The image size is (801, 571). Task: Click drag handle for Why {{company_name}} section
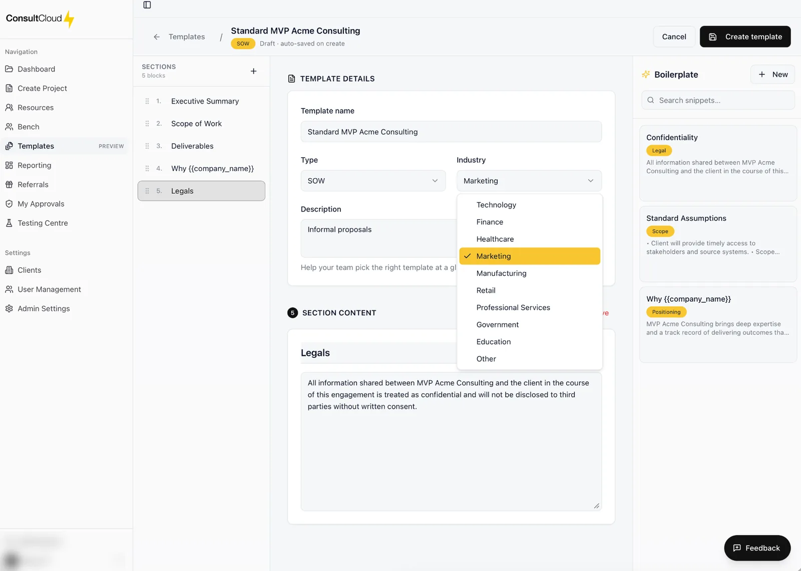147,169
